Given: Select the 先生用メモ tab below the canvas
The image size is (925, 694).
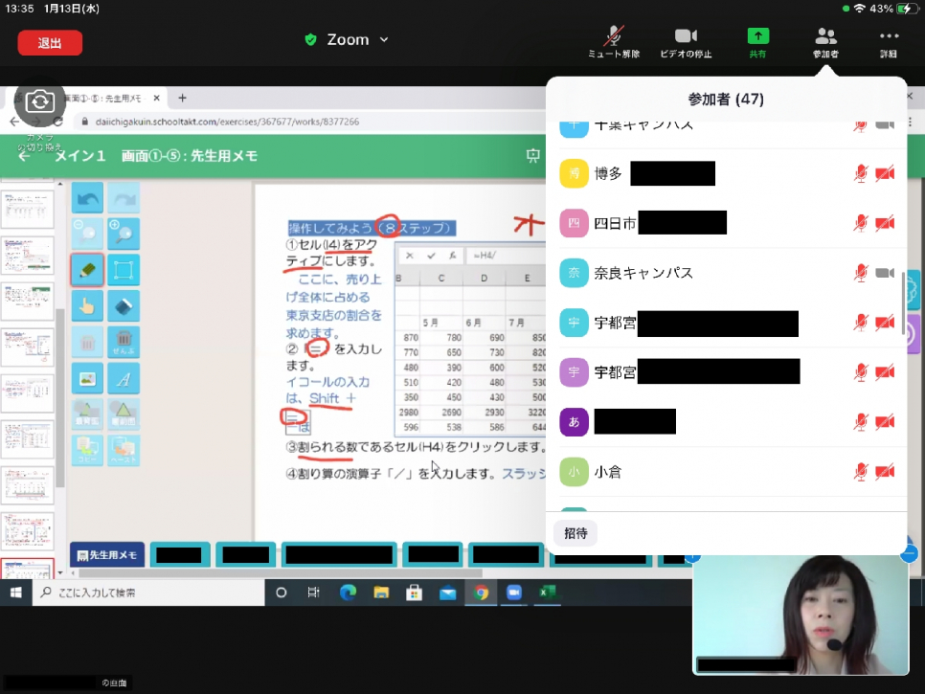Looking at the screenshot, I should point(107,555).
